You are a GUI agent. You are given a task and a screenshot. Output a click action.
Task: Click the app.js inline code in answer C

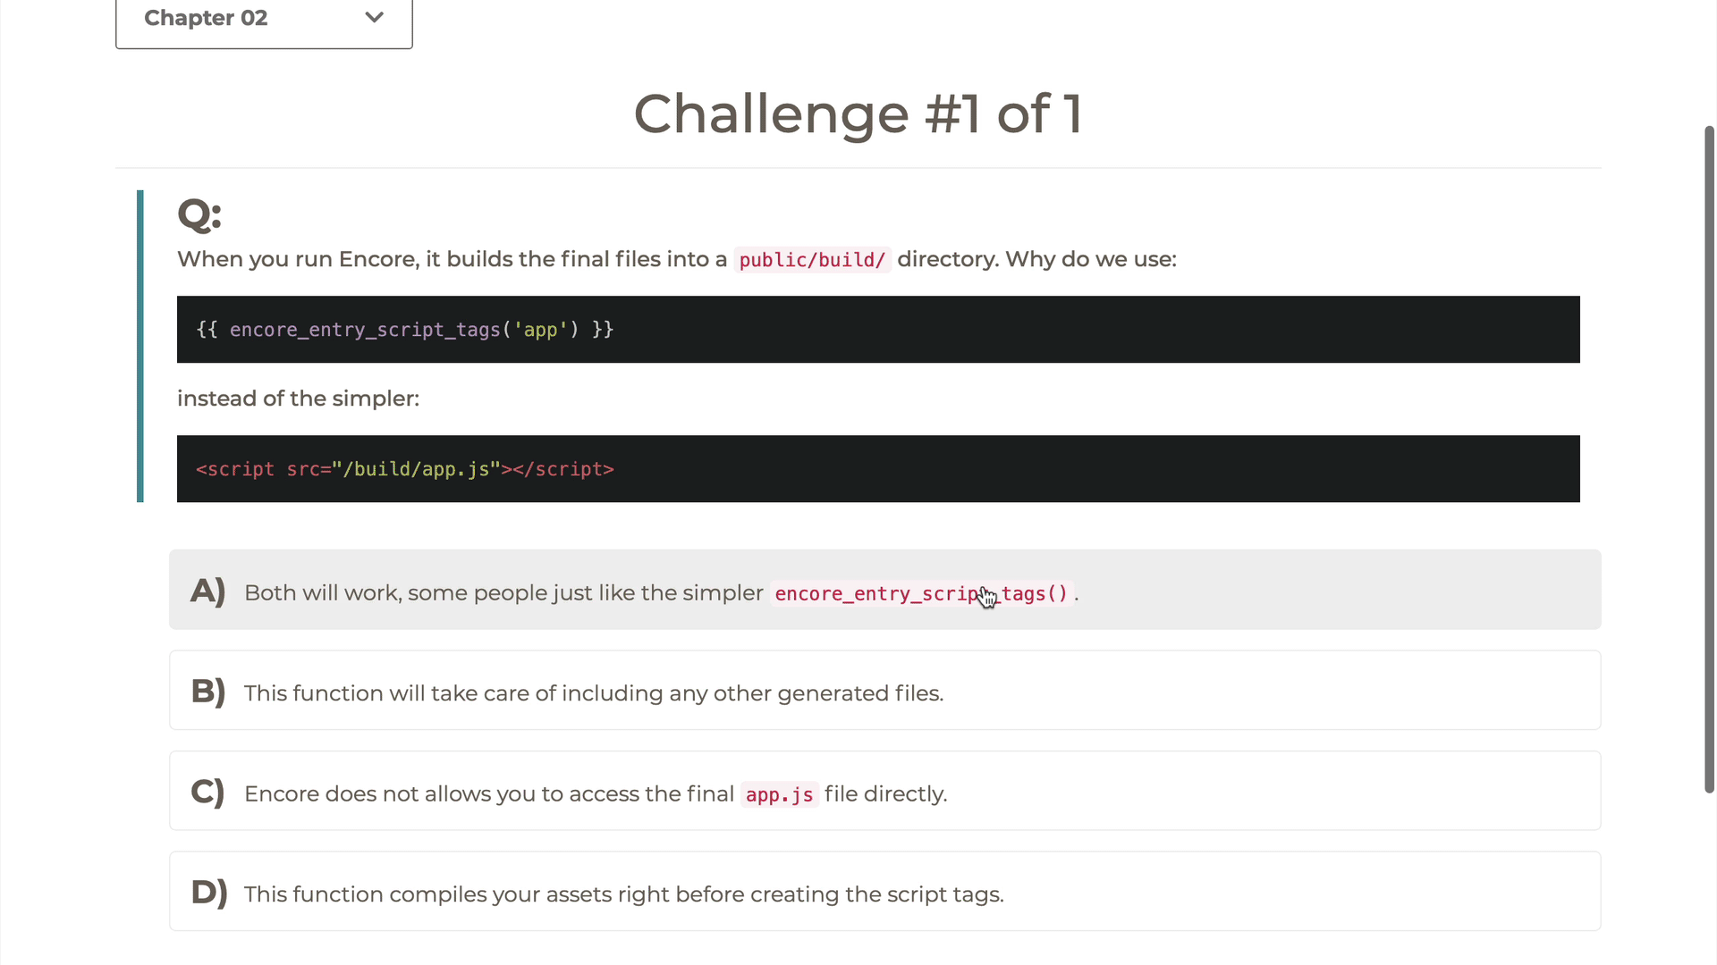pyautogui.click(x=779, y=795)
